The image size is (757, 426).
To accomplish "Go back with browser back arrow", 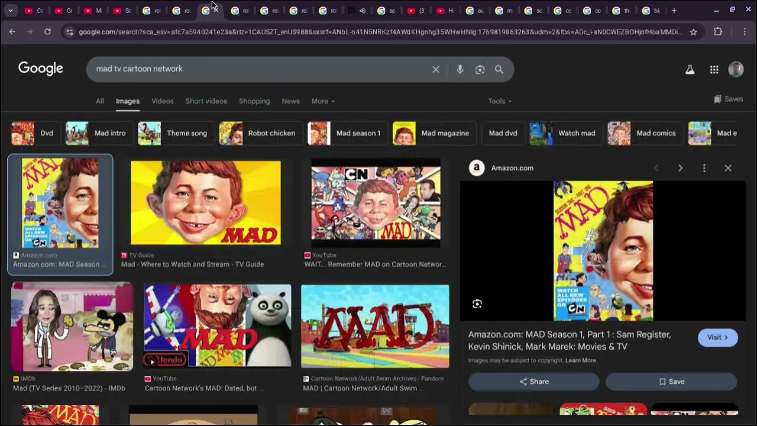I will 12,31.
